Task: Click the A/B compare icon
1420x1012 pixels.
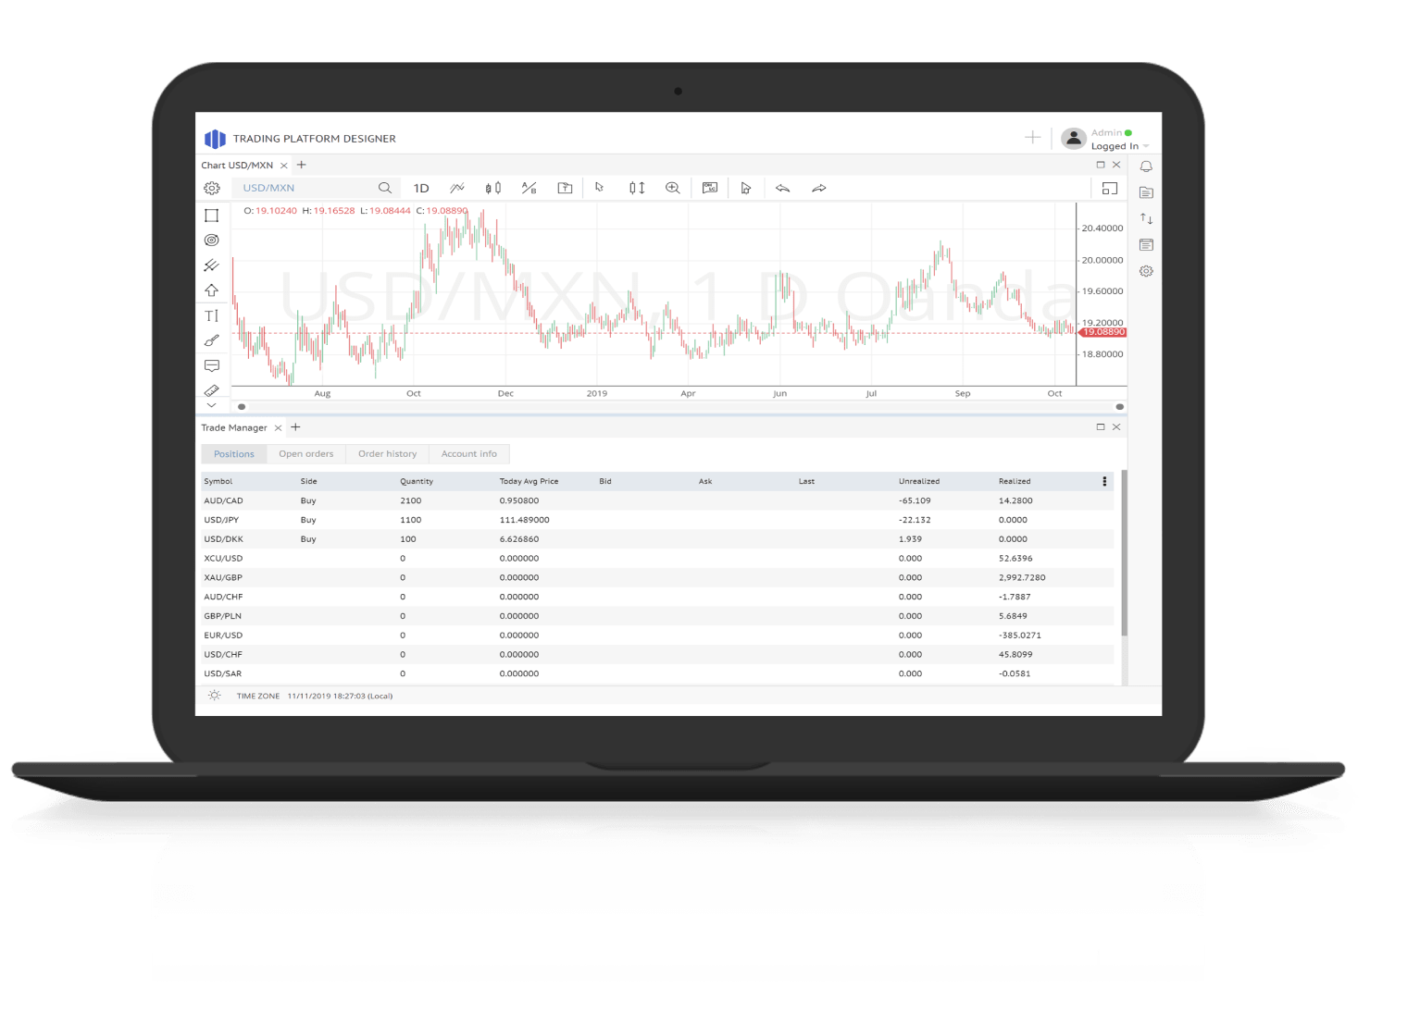Action: click(529, 188)
